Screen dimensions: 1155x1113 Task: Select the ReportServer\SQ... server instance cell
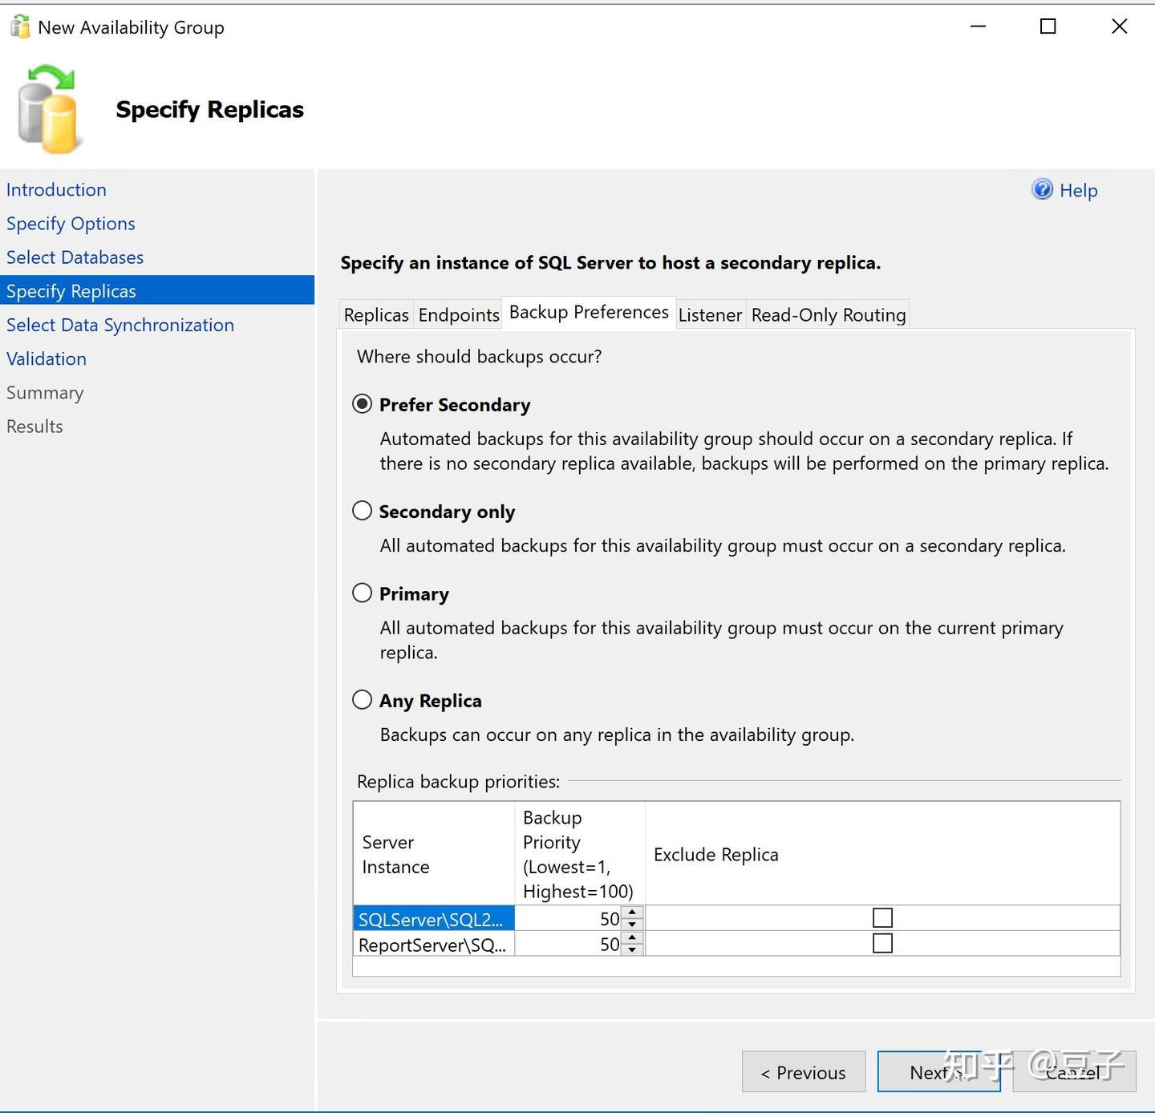[x=434, y=945]
